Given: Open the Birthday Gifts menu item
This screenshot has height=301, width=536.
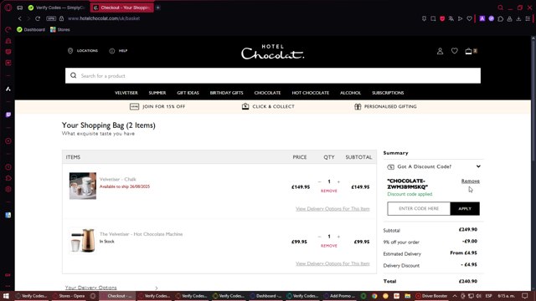Looking at the screenshot, I should tap(226, 93).
